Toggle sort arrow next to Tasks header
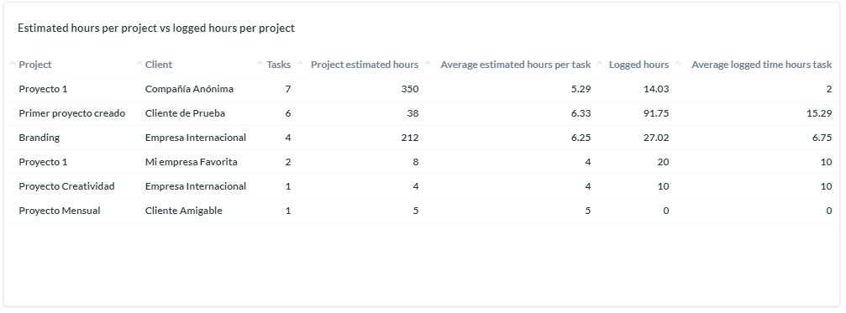 pyautogui.click(x=260, y=64)
